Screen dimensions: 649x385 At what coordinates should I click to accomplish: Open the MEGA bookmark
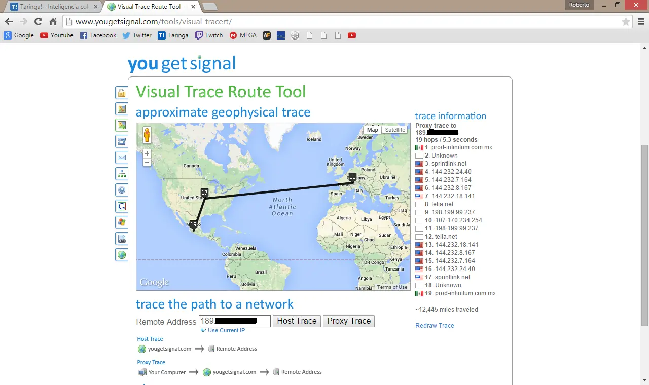point(243,35)
